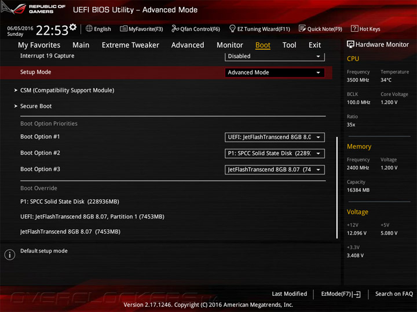Go to the Exit tab

(314, 45)
